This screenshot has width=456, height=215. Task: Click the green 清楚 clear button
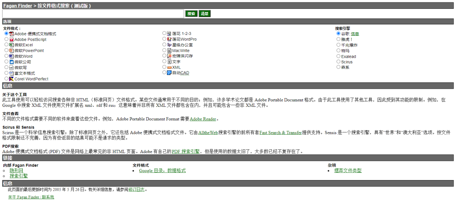[205, 13]
